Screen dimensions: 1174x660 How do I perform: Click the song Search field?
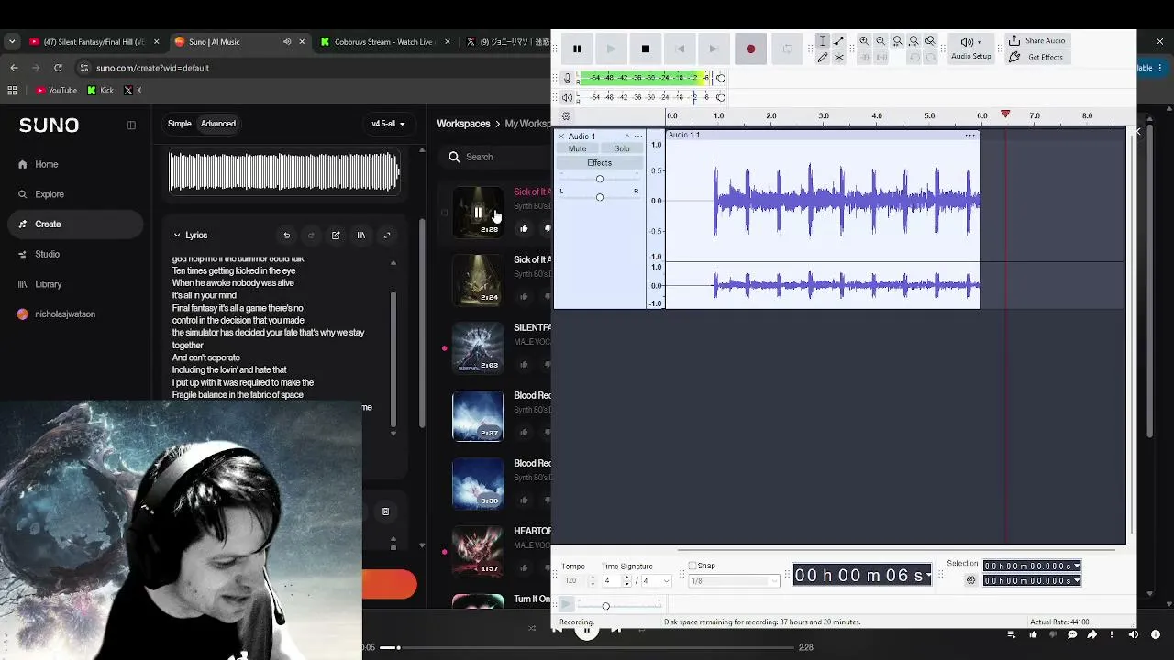(x=495, y=157)
